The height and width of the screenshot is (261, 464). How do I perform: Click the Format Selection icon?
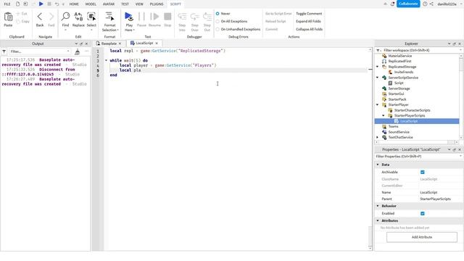pos(109,17)
